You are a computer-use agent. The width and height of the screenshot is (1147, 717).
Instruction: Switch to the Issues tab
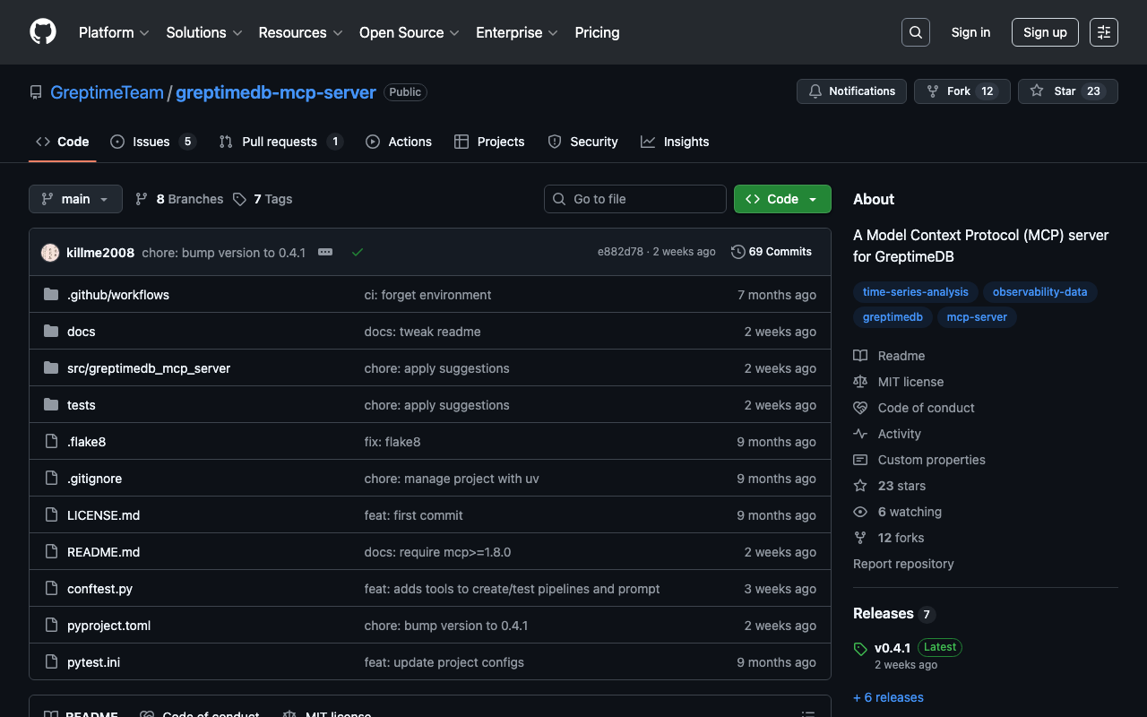click(x=151, y=142)
